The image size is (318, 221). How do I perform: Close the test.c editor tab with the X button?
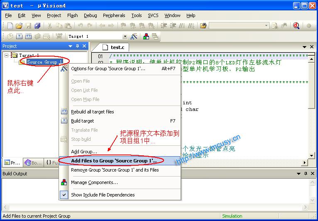pos(312,47)
